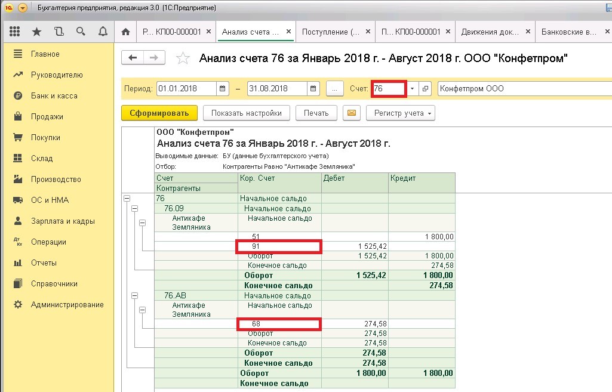The height and width of the screenshot is (392, 612).
Task: Expand the account number dropdown
Action: pos(412,88)
